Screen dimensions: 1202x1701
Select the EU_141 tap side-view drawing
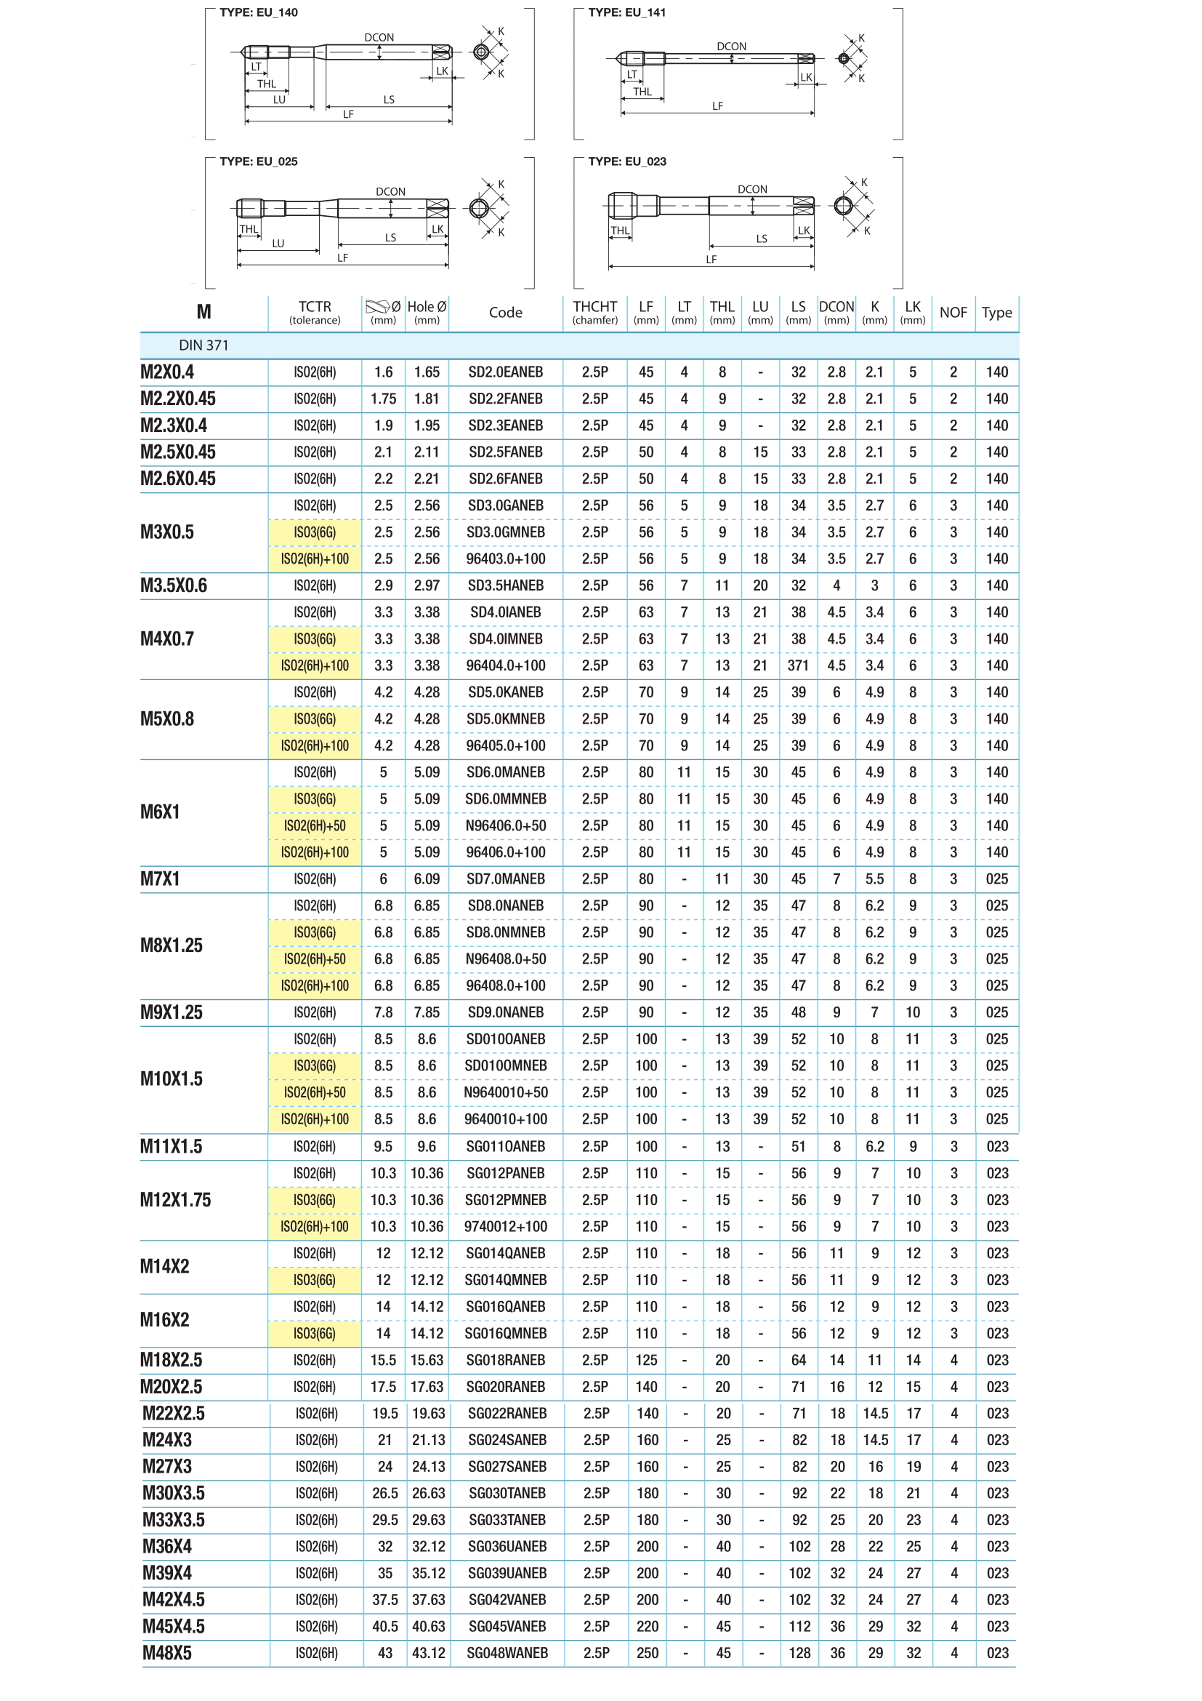(x=715, y=58)
